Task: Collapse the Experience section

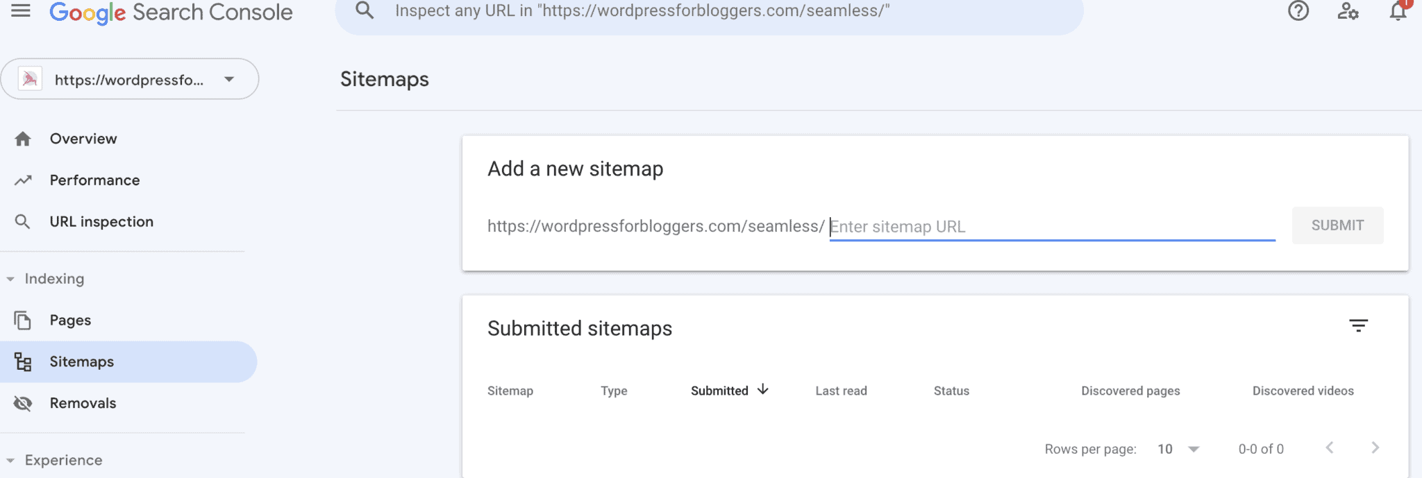Action: click(x=10, y=460)
